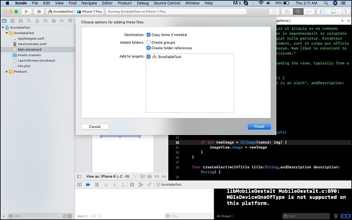Uncheck the ScrollableText target checkbox

(148, 56)
